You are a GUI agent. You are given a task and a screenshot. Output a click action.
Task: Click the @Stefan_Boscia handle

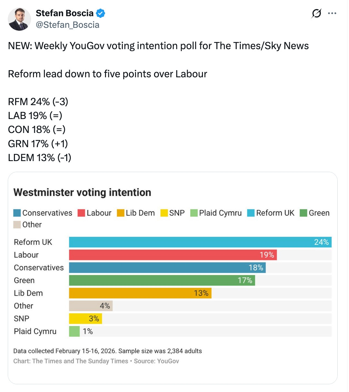tap(67, 25)
